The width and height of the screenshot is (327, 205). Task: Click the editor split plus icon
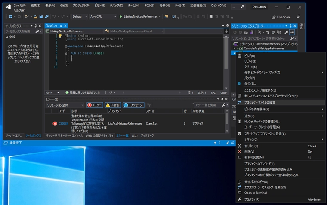[226, 31]
